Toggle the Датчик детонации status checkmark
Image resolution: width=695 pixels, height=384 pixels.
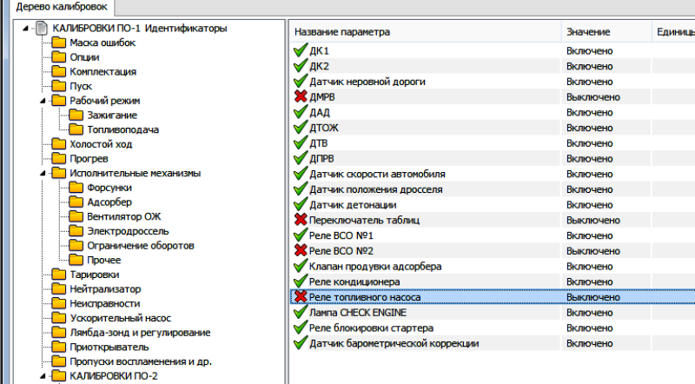click(301, 204)
